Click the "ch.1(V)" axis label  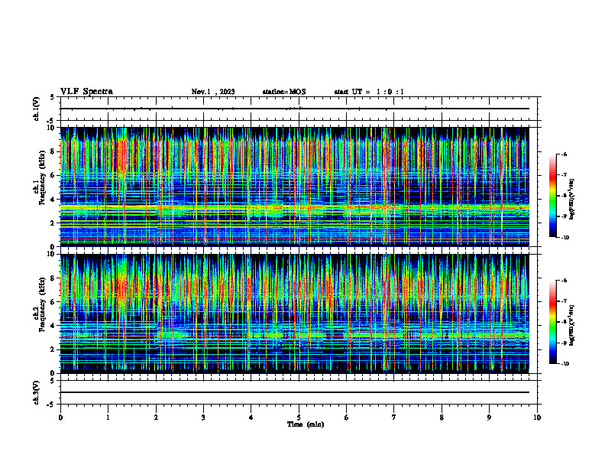click(x=36, y=109)
